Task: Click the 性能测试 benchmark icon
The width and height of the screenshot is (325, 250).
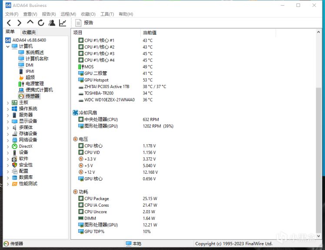Action: point(14,184)
